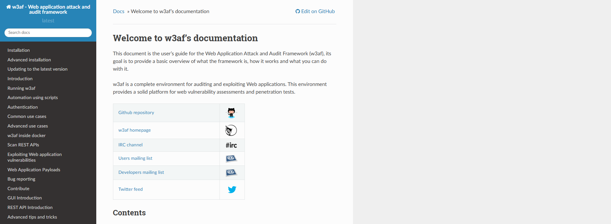Click the w3af homepage logo icon
Image resolution: width=611 pixels, height=224 pixels.
coord(231,130)
